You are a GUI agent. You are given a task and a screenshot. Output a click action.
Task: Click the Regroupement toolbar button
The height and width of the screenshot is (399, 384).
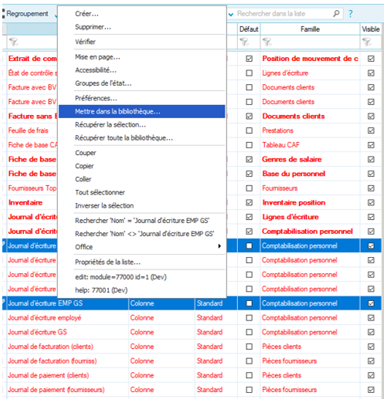27,14
